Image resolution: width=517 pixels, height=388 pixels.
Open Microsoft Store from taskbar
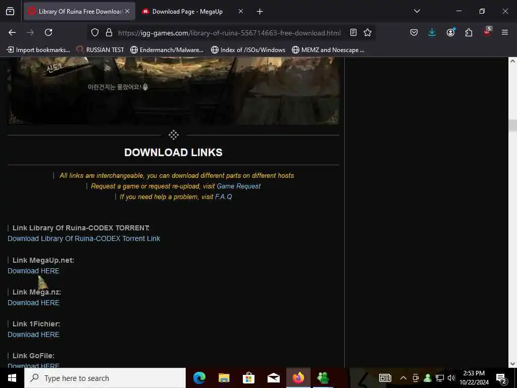248,378
